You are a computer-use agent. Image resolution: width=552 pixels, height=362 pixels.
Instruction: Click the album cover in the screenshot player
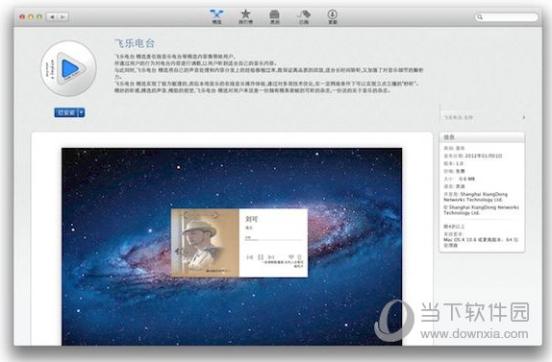point(205,243)
